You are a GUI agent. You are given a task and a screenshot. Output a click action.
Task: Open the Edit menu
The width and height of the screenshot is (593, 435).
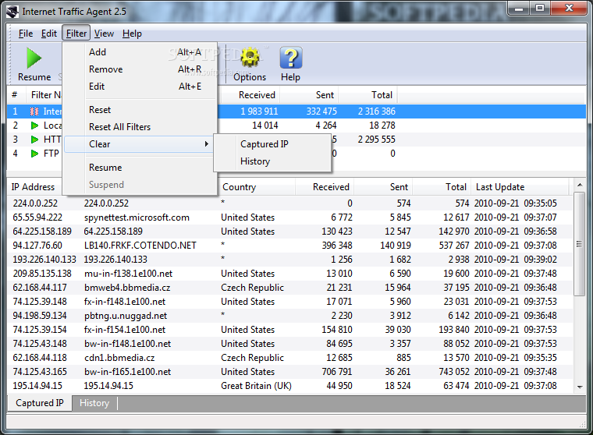[x=49, y=34]
